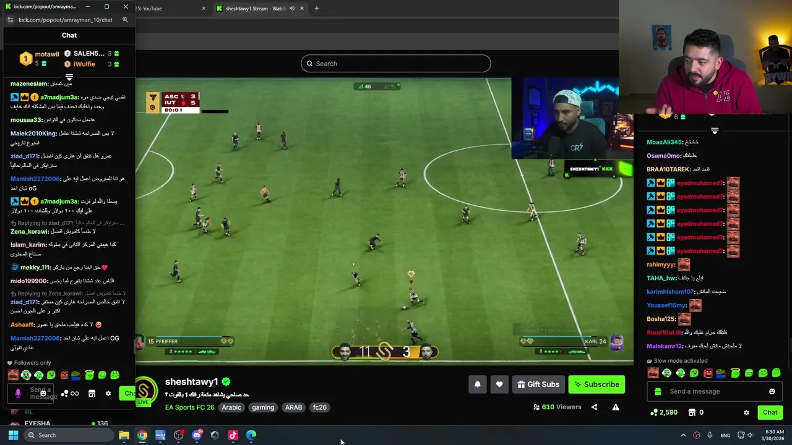This screenshot has width=792, height=445.
Task: Click the microphone icon in the popout message box
Action: (18, 393)
